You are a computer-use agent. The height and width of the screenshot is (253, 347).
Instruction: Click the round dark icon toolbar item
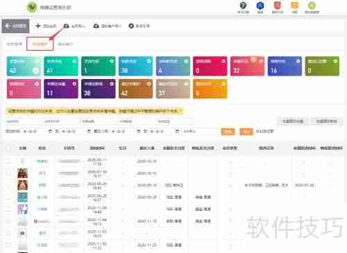click(131, 26)
